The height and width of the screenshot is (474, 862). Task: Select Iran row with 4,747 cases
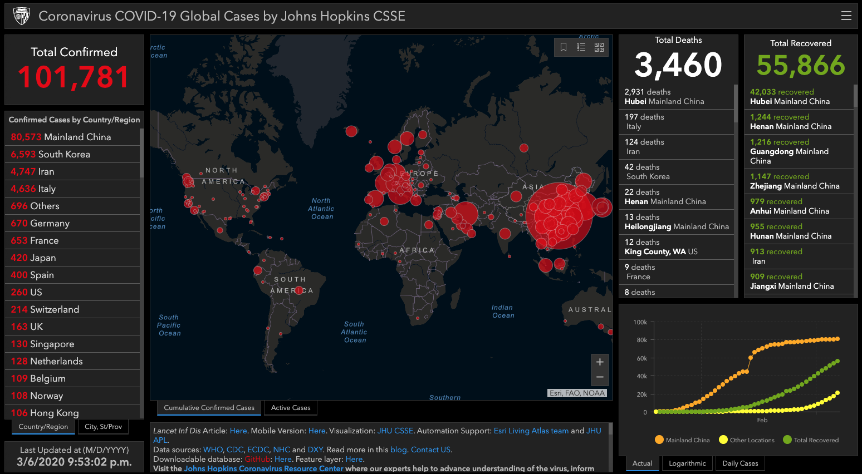72,171
